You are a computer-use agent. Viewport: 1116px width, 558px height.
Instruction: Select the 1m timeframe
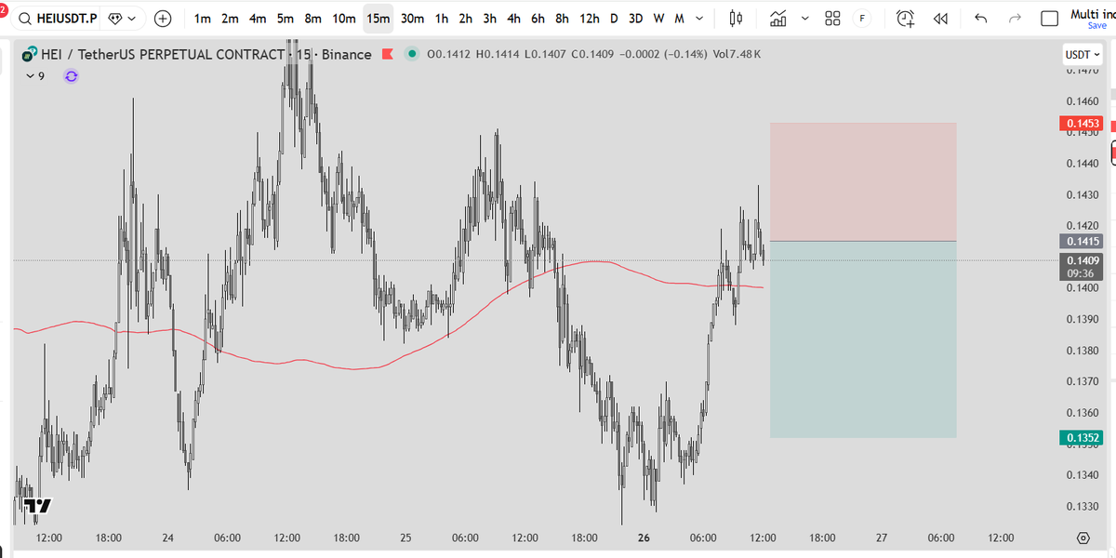pos(202,19)
